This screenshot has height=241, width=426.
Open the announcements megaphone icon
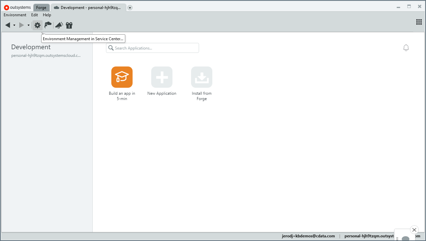coord(59,25)
